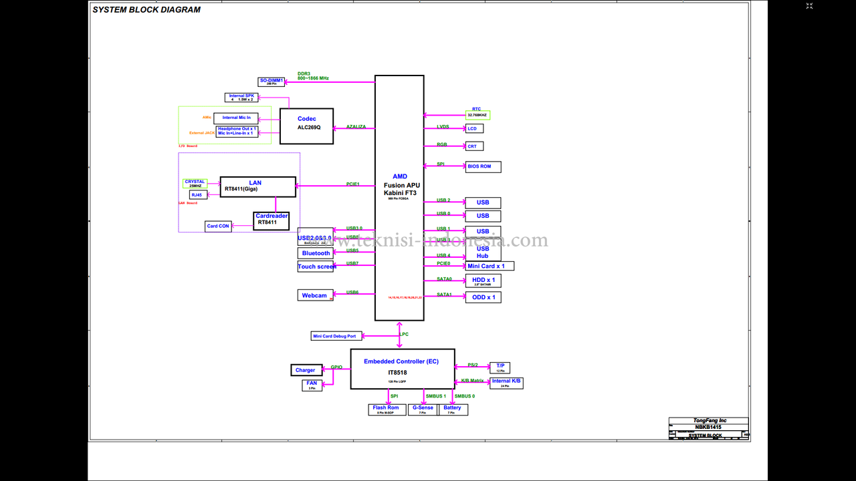Click the USB6 bus label
Screen dimensions: 856x481
point(352,293)
